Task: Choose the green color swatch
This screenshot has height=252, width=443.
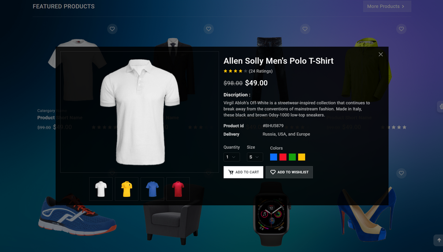Action: [292, 157]
